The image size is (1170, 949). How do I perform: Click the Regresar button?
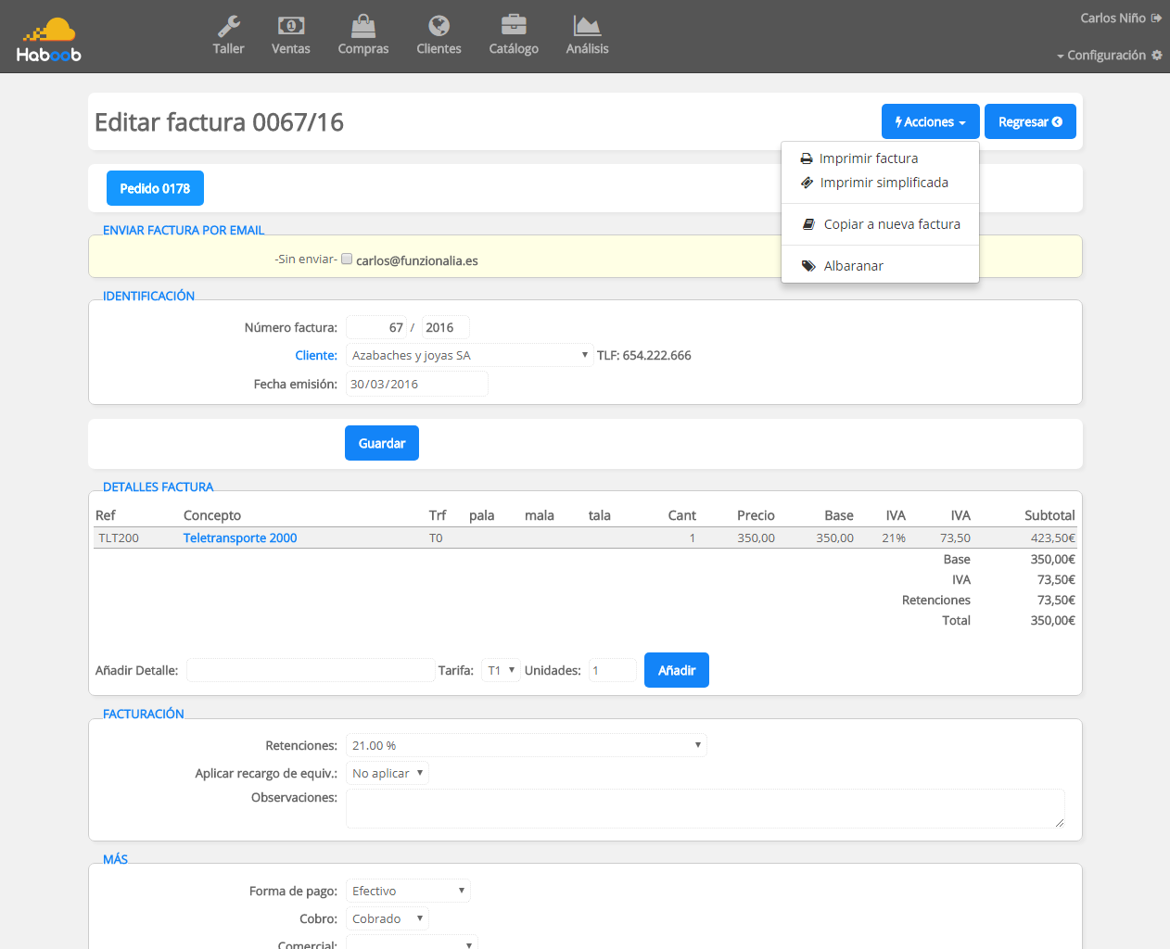coord(1030,121)
